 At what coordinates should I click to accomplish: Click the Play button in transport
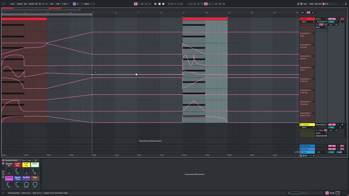click(x=155, y=4)
